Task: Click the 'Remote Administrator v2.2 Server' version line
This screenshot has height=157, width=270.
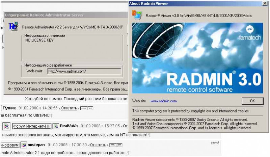Action: click(72, 27)
